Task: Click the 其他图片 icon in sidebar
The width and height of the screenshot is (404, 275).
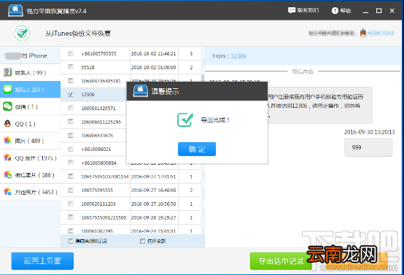Action: point(7,192)
